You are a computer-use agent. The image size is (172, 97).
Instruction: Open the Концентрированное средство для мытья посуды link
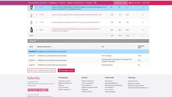(x=75, y=22)
